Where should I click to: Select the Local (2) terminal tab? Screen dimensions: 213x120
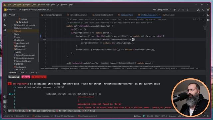coord(33,73)
